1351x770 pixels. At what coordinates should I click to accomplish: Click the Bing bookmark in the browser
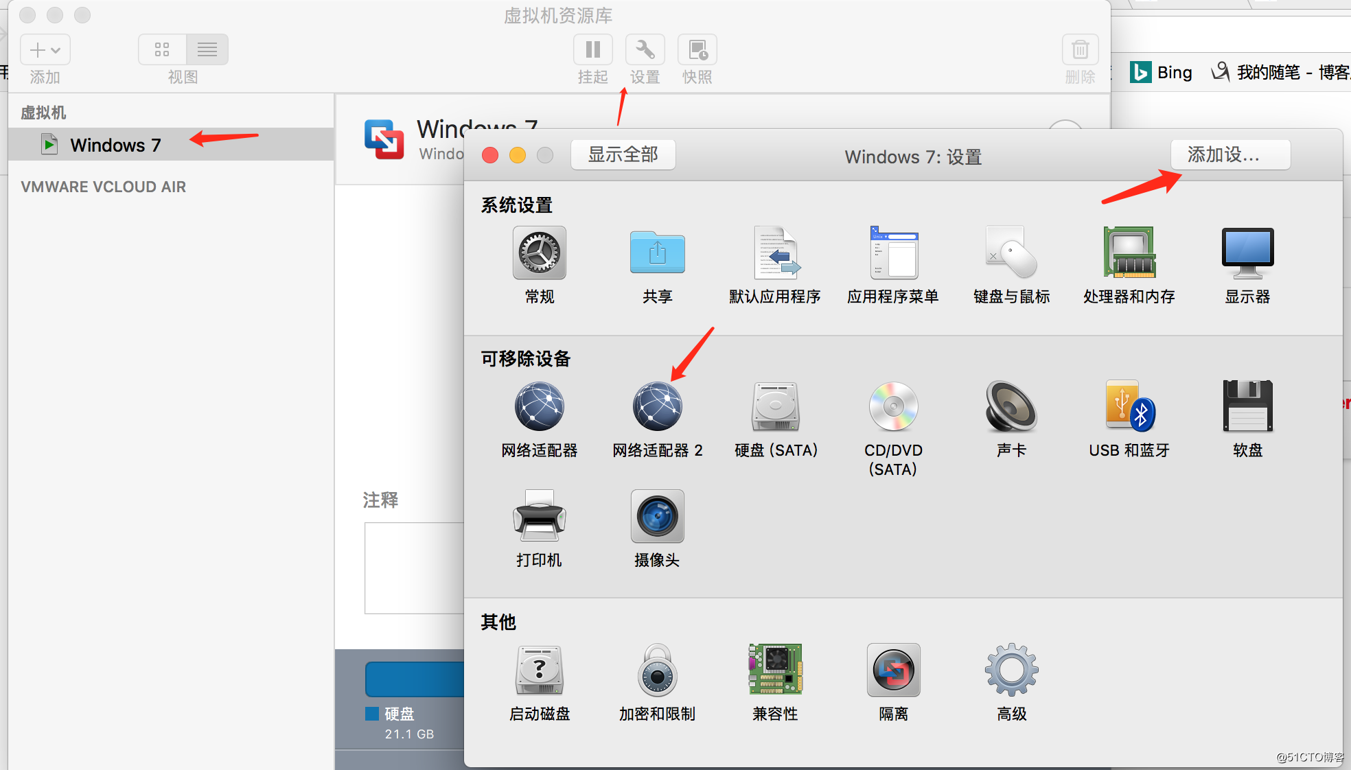click(1162, 72)
